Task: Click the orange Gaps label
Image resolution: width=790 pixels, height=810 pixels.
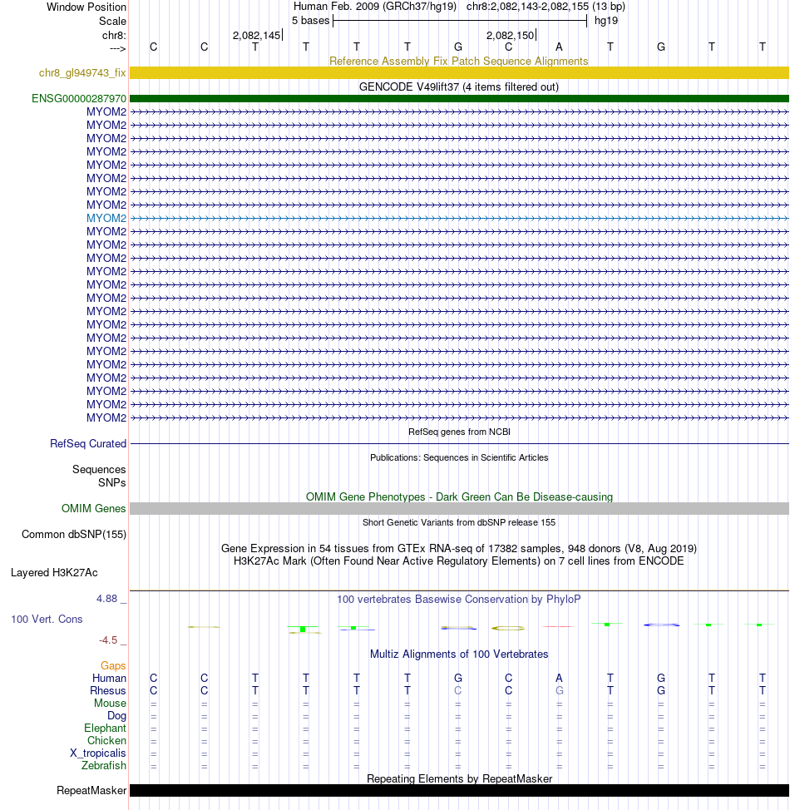Action: click(x=113, y=665)
